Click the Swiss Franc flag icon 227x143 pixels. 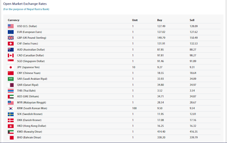11,44
